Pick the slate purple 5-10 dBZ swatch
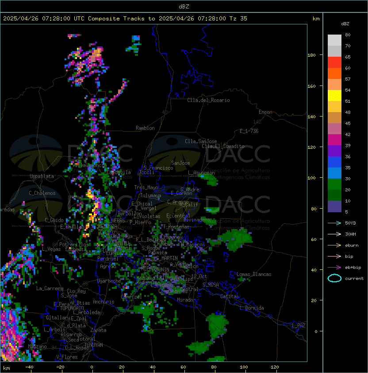The width and height of the screenshot is (368, 373). click(334, 206)
